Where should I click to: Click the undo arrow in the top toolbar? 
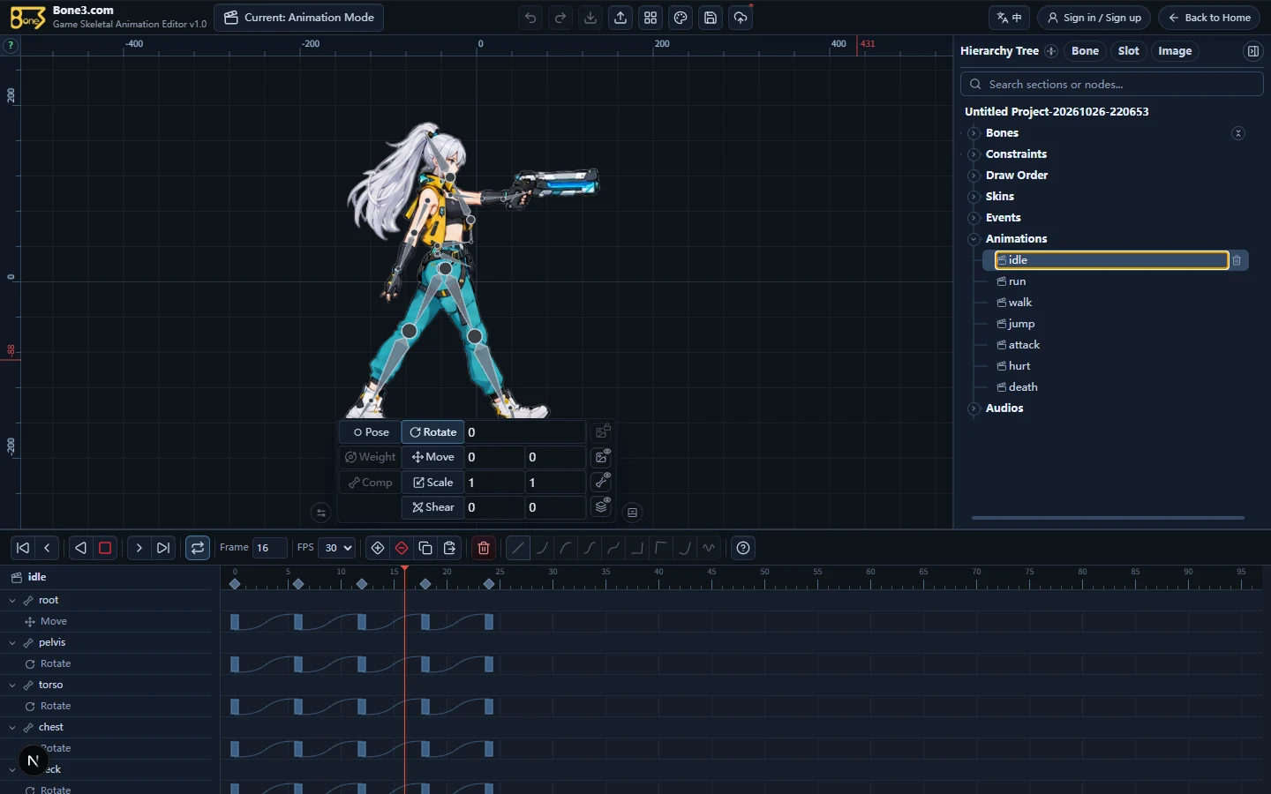(530, 18)
